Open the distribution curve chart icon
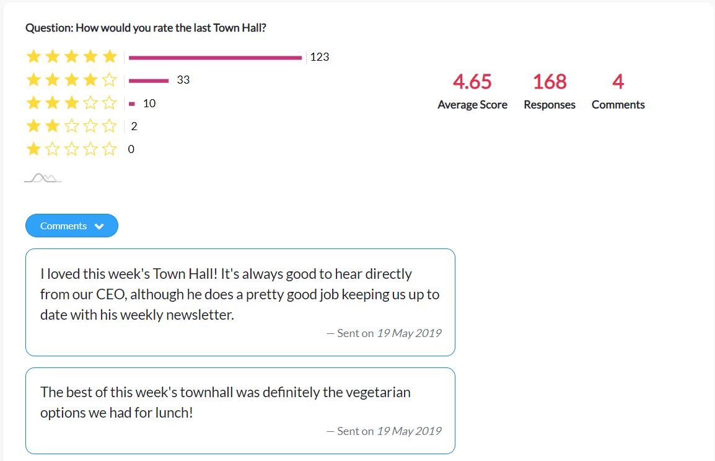Screen dimensions: 715x461 coord(43,178)
